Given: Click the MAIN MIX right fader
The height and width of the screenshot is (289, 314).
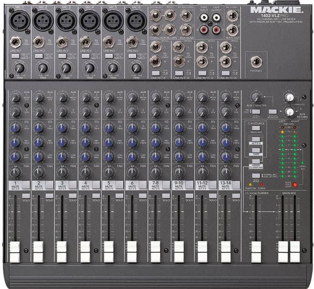Looking at the screenshot, I should click(x=295, y=252).
